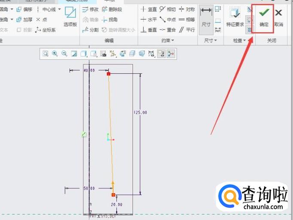Click the red top endpoint of the line
The width and height of the screenshot is (293, 220).
(109, 74)
